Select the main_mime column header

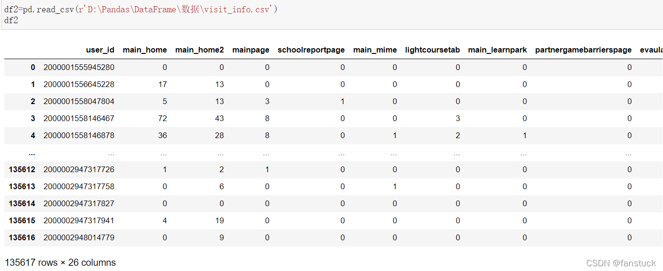[375, 50]
